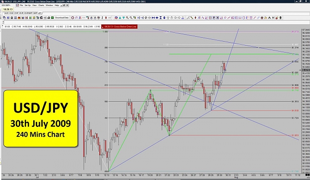The height and width of the screenshot is (180, 310).
Task: Click the red circular clock icon
Action: tap(72, 18)
